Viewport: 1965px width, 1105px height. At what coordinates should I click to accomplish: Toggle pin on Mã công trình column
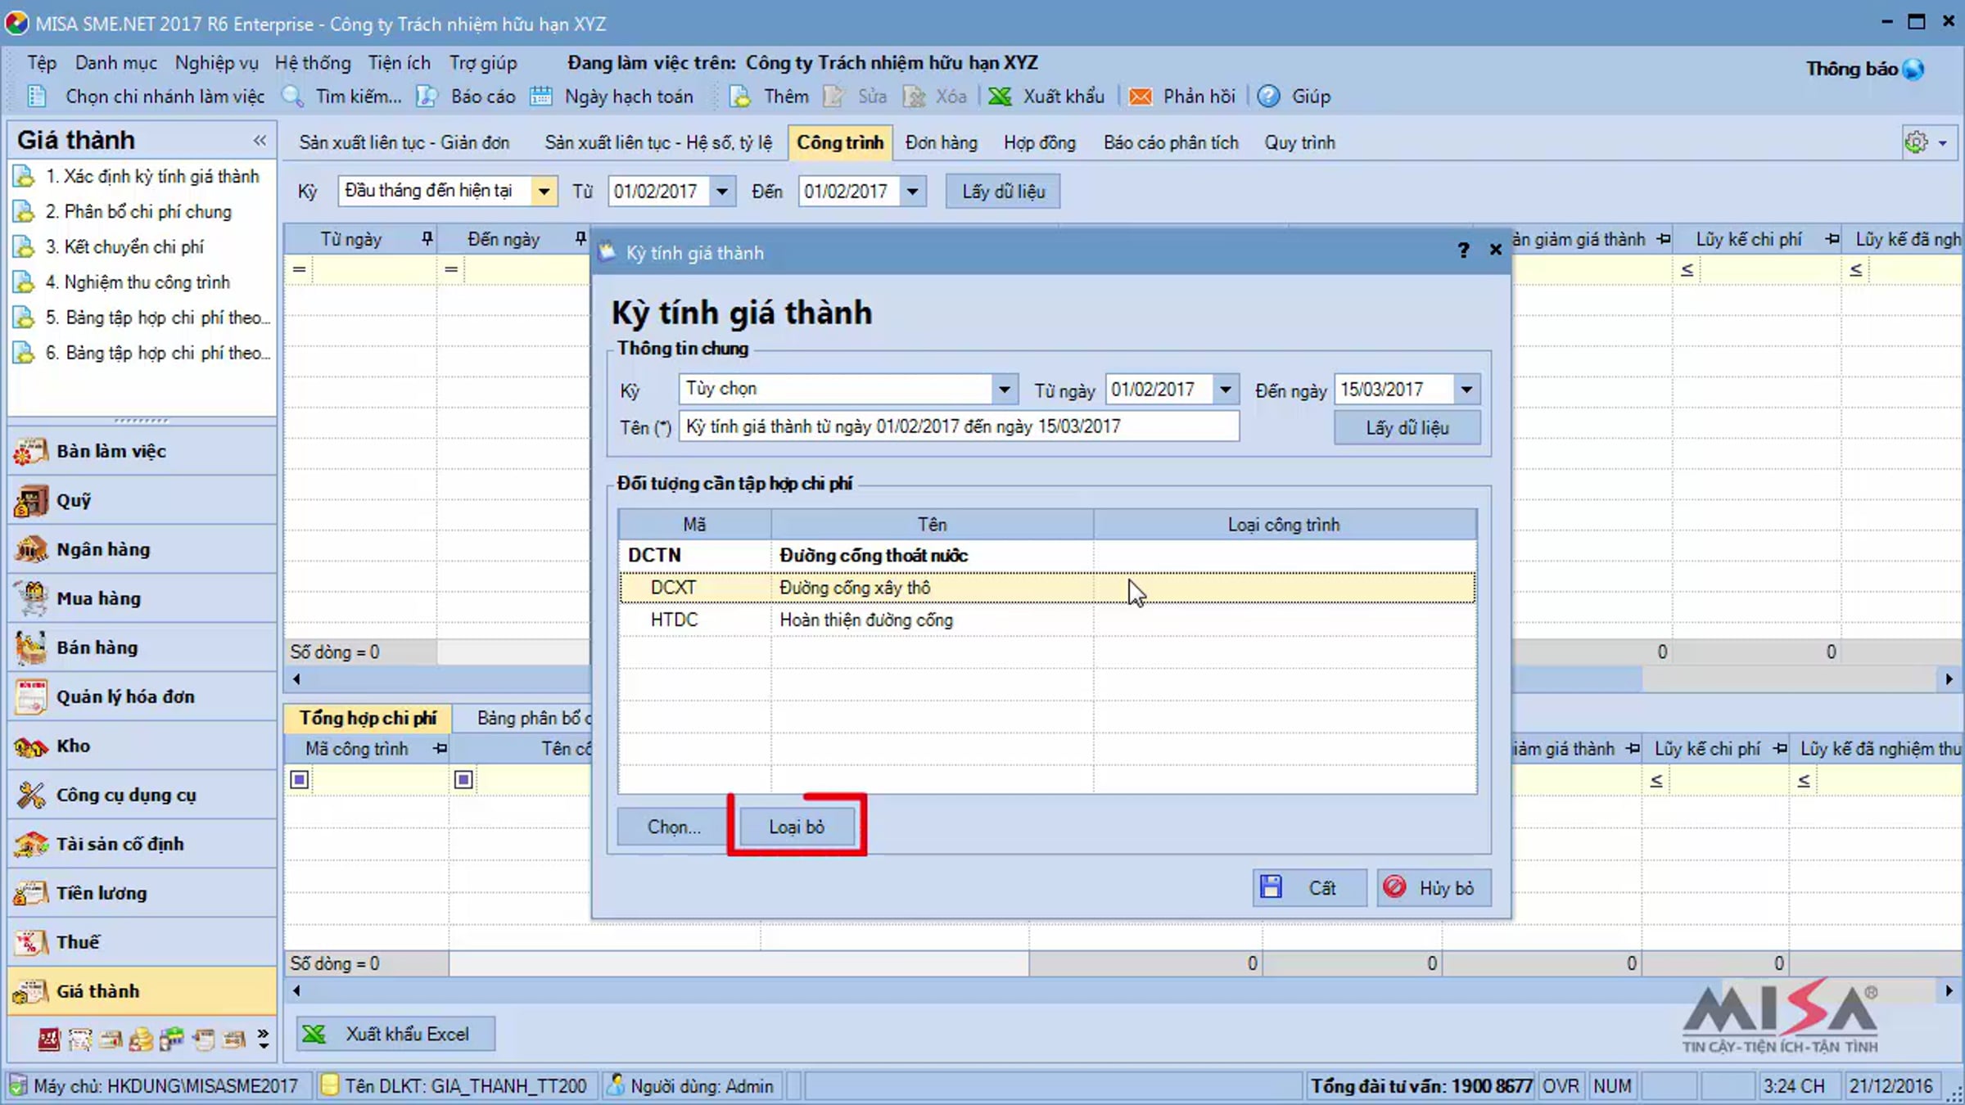[x=440, y=749]
